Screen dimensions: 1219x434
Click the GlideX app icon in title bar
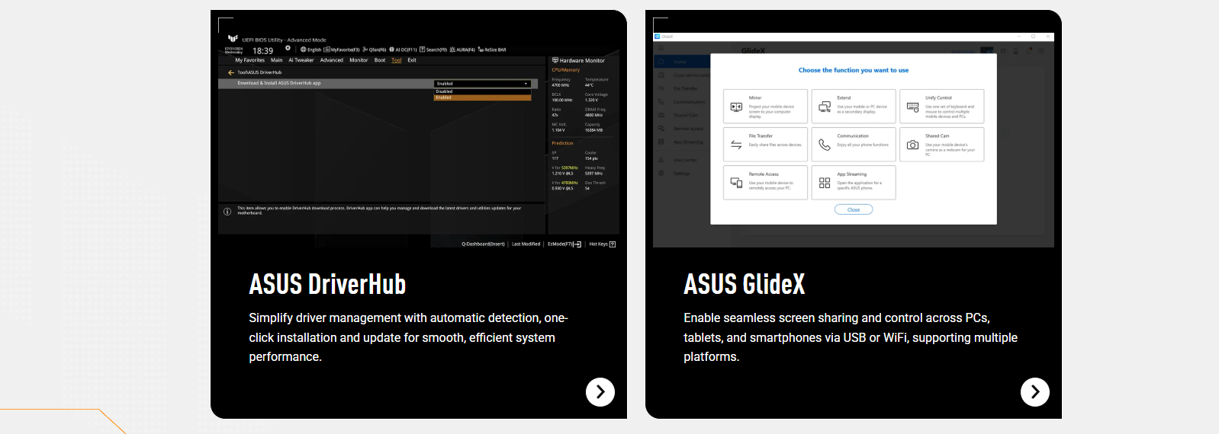coord(658,37)
